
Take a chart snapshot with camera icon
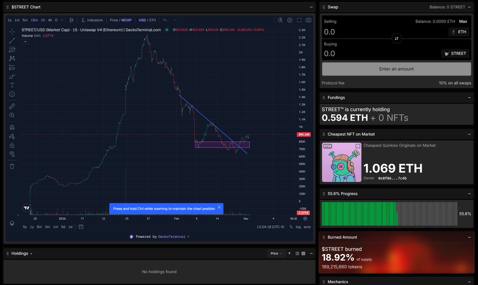click(x=308, y=20)
